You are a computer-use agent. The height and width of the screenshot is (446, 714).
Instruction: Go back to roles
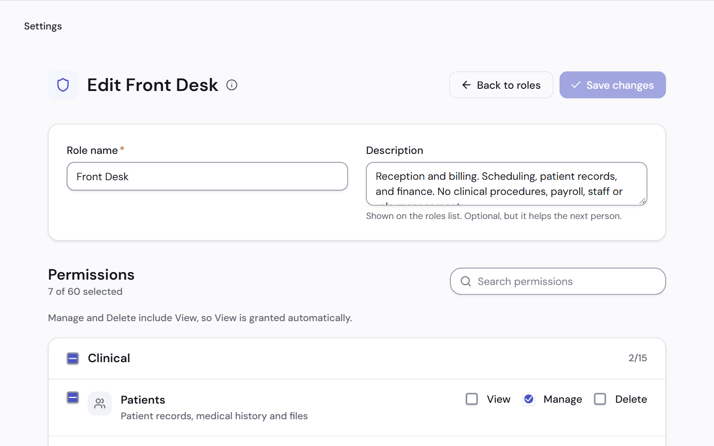coord(501,85)
